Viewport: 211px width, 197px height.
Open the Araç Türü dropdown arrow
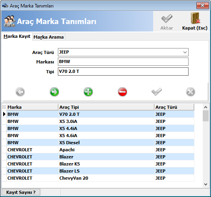click(185, 52)
